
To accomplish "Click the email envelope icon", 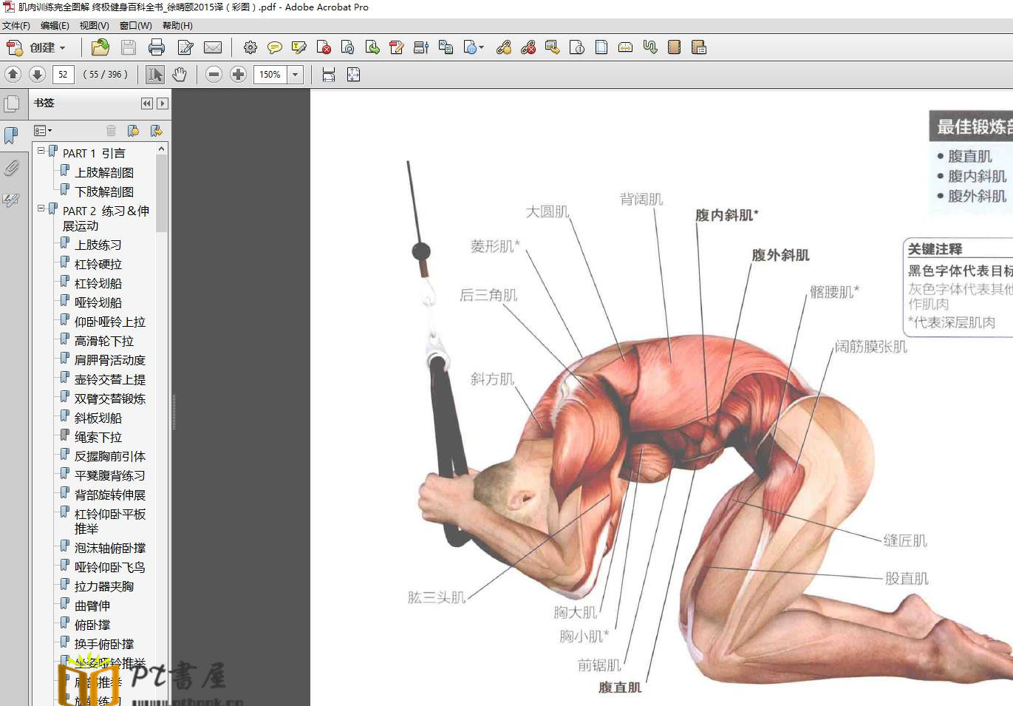I will 213,48.
